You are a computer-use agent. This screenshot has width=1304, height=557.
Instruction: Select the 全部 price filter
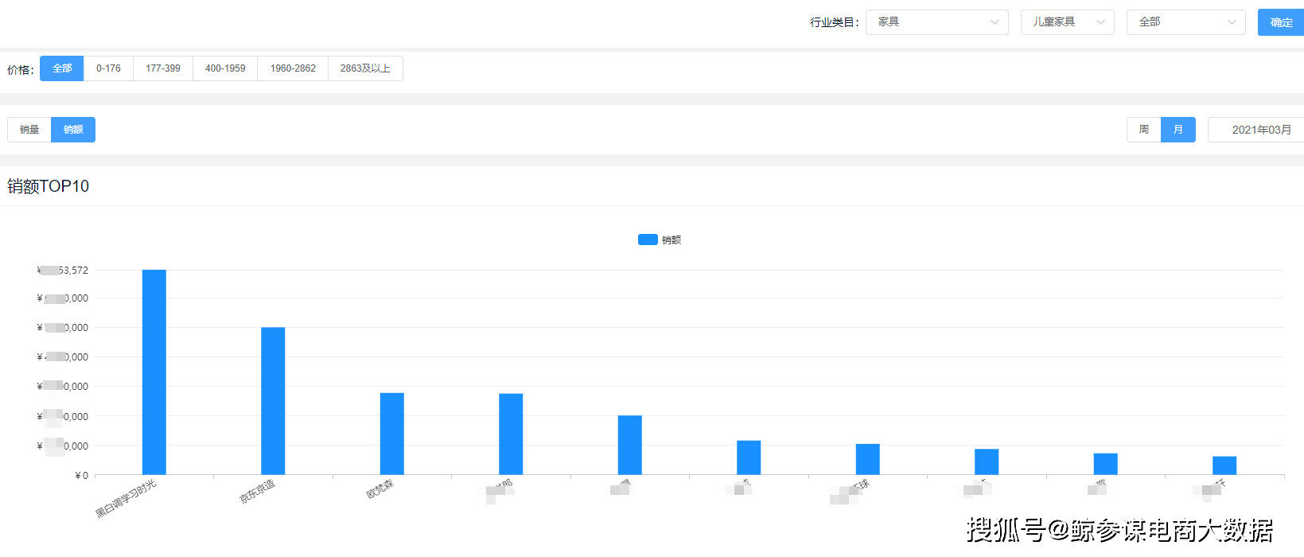[x=62, y=68]
